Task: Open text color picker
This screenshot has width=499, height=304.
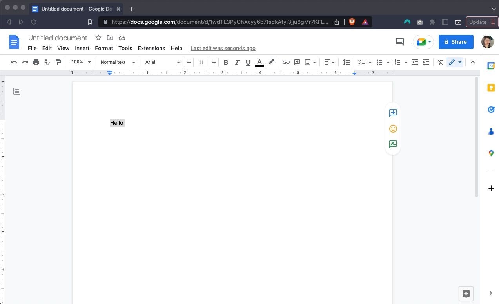Action: pyautogui.click(x=259, y=62)
